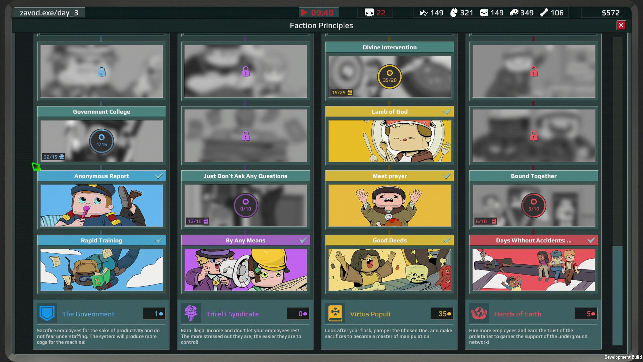643x362 pixels.
Task: Toggle the Anonymous Report checkmark
Action: (x=159, y=176)
